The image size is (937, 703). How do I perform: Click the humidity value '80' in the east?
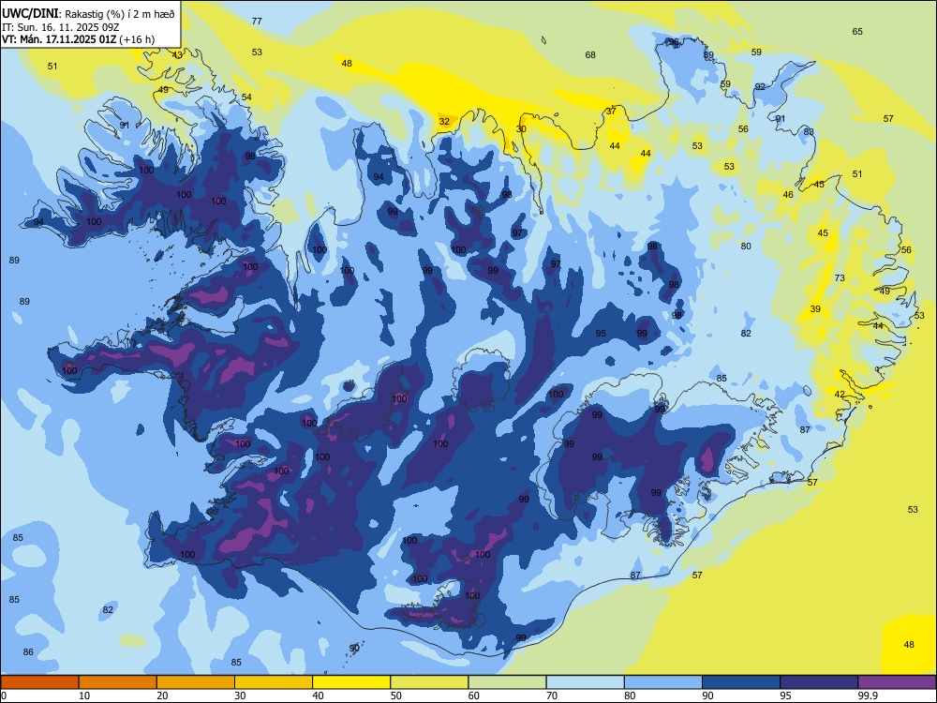pyautogui.click(x=746, y=247)
